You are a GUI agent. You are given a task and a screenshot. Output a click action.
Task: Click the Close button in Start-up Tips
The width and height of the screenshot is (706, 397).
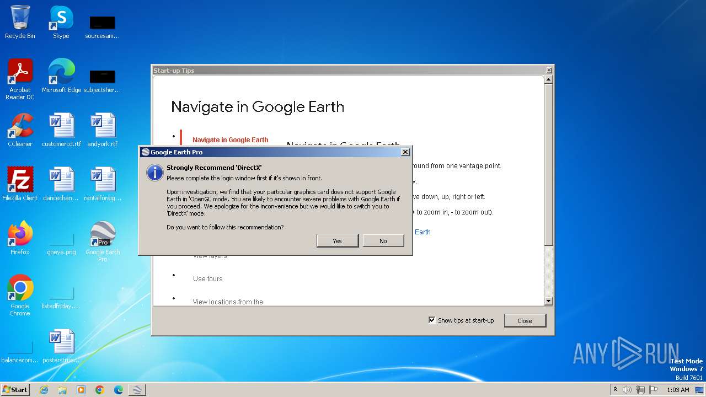pos(525,320)
